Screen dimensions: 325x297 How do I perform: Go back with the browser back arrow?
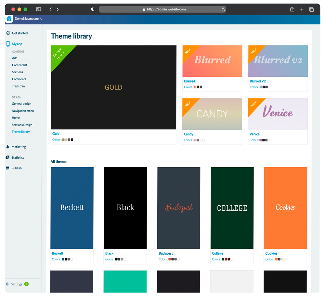click(x=51, y=9)
